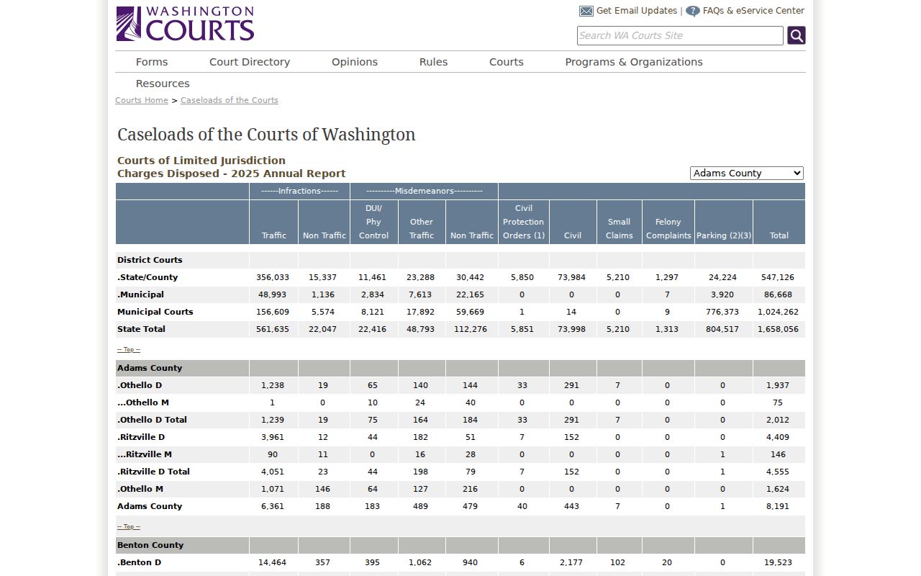Click the FAQs question mark icon

click(693, 11)
